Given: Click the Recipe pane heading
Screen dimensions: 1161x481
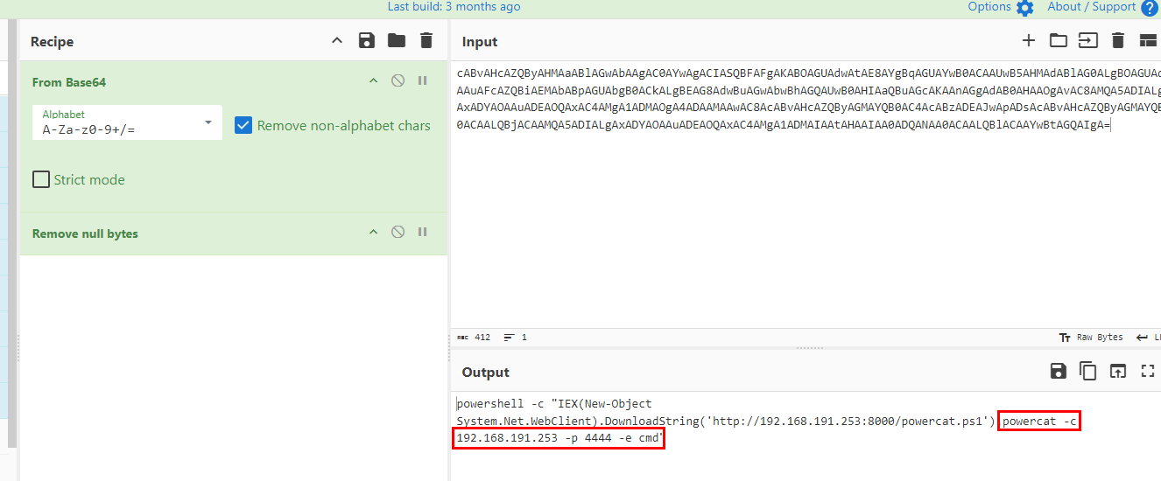Looking at the screenshot, I should point(52,42).
